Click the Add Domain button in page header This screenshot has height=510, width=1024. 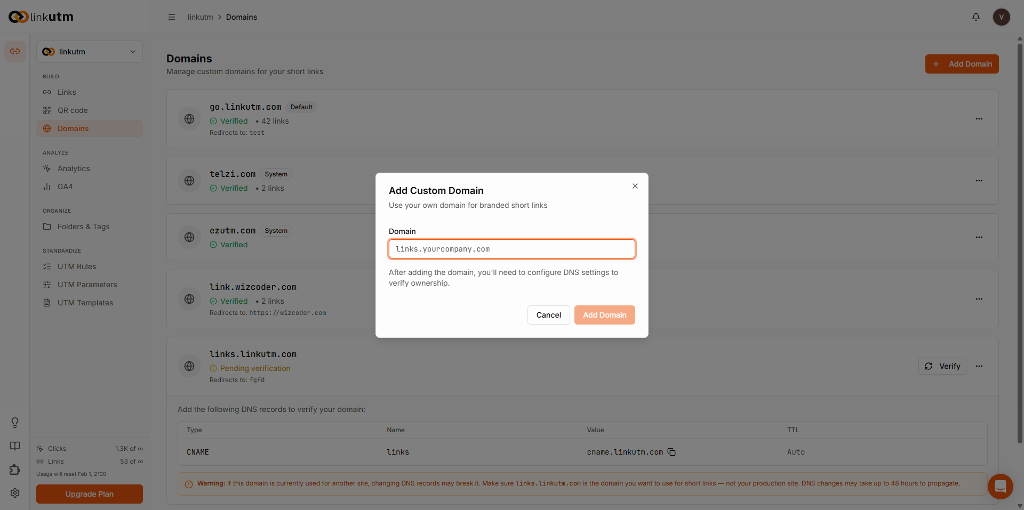click(962, 64)
